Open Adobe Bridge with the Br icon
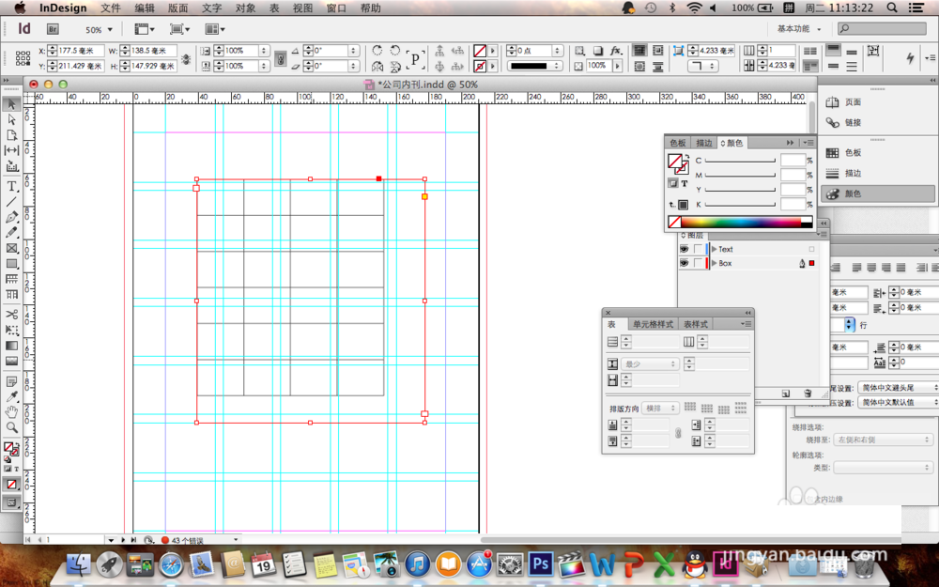The height and width of the screenshot is (587, 939). [x=54, y=29]
